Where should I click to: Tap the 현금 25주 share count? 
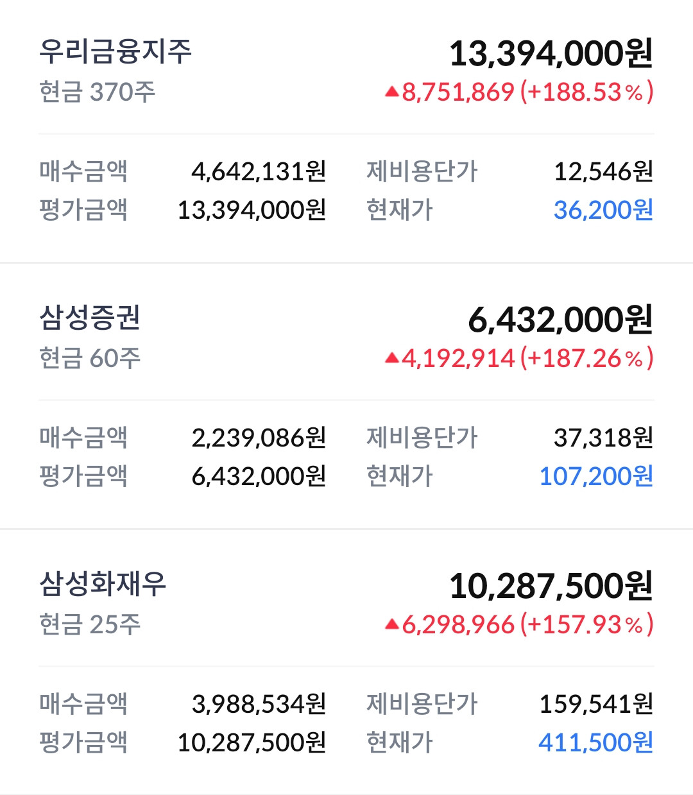click(x=90, y=624)
